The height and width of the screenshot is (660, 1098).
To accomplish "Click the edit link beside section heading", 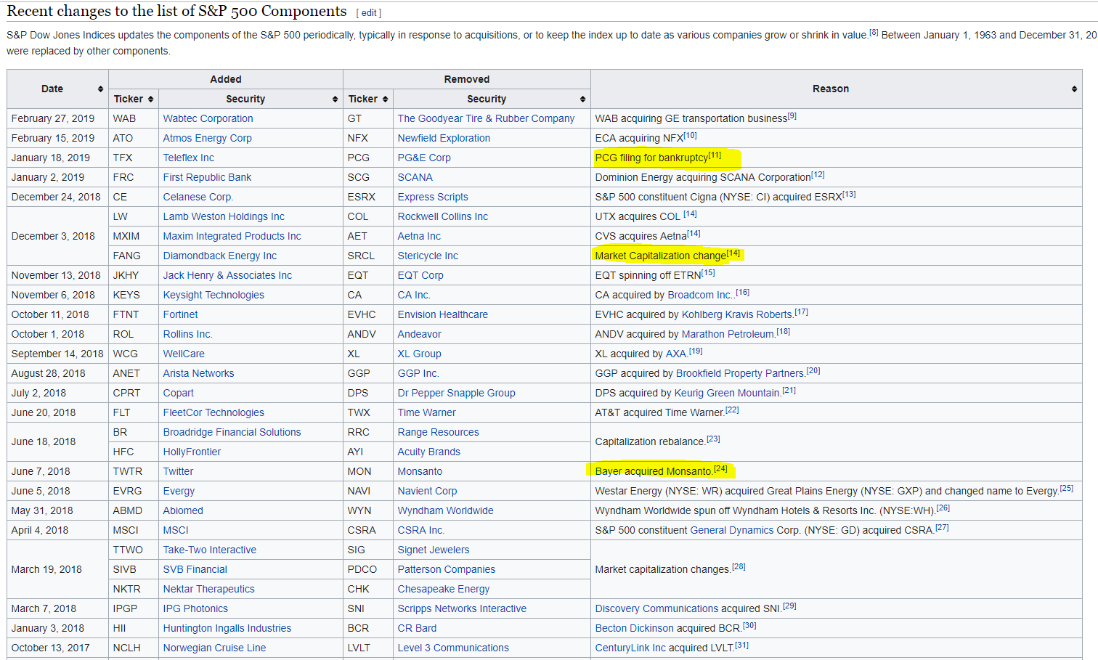I will (x=369, y=13).
